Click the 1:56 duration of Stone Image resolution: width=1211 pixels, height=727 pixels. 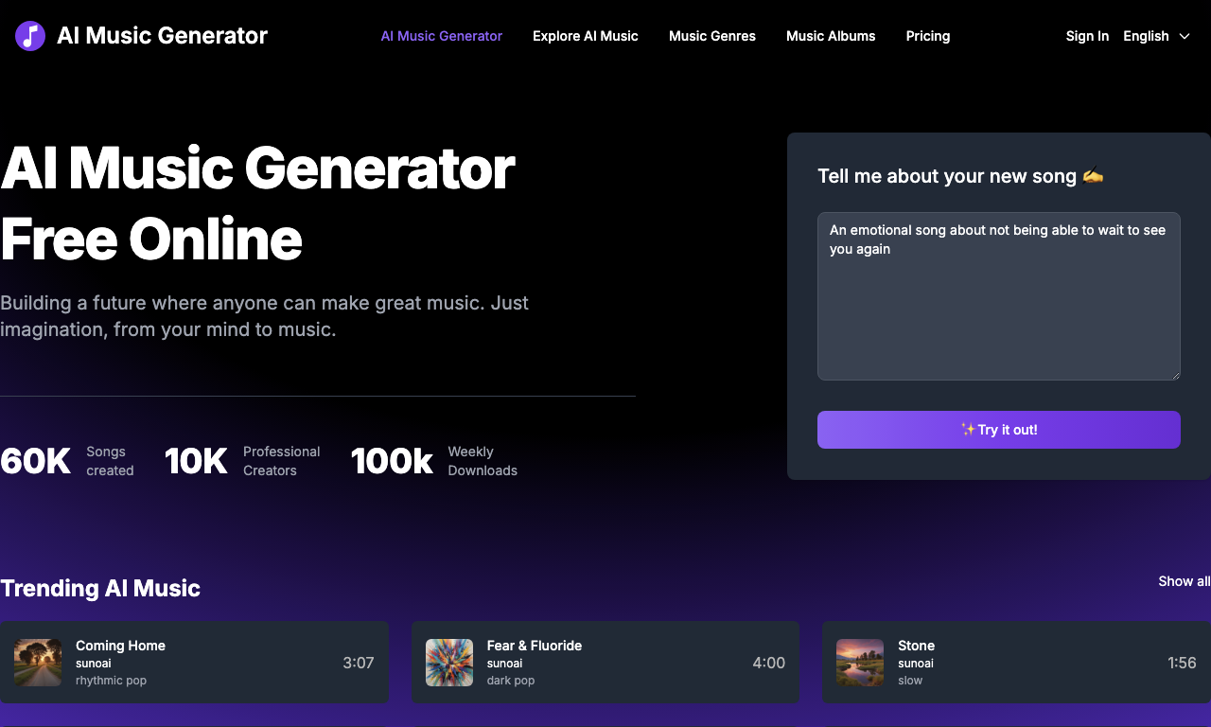[x=1182, y=663]
